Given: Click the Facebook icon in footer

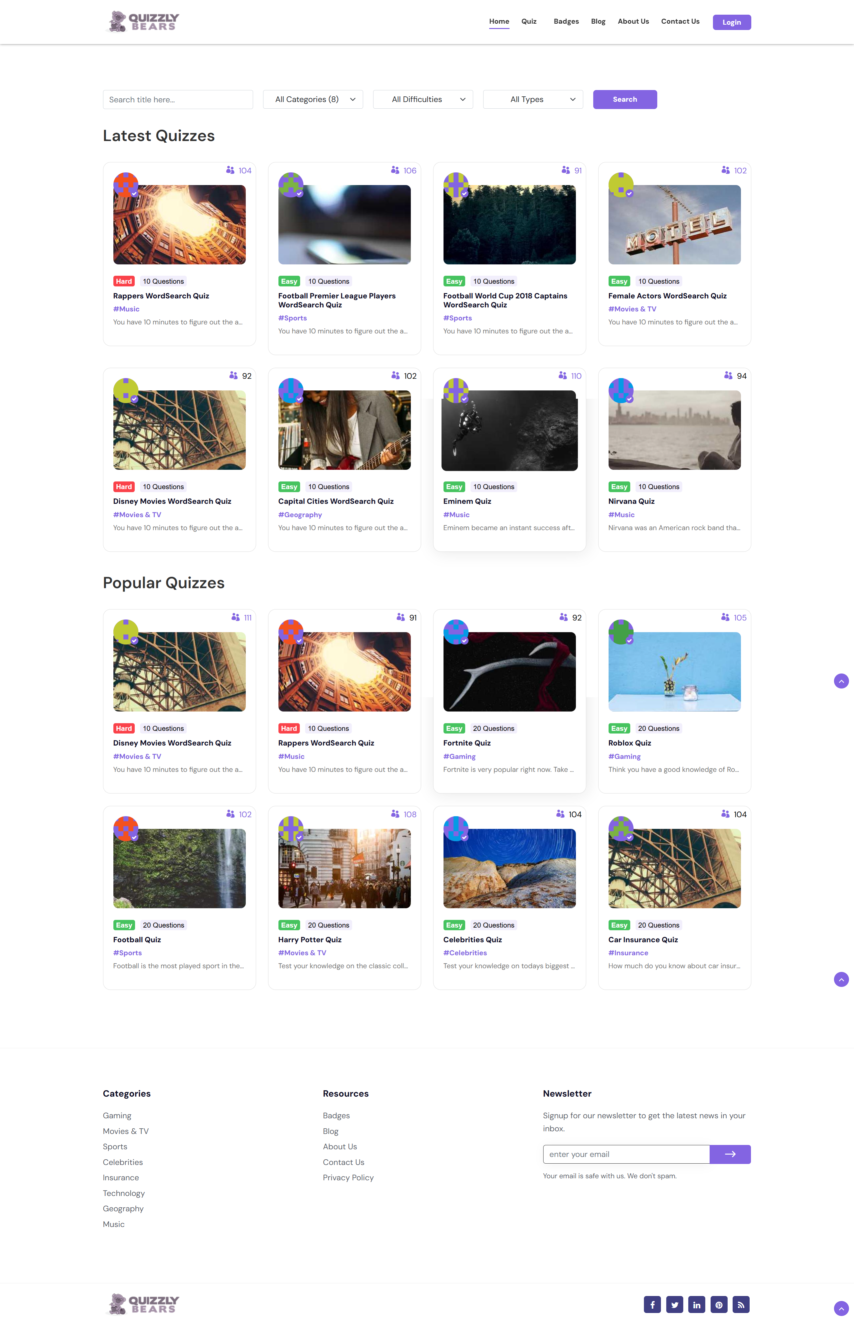Looking at the screenshot, I should click(652, 1304).
